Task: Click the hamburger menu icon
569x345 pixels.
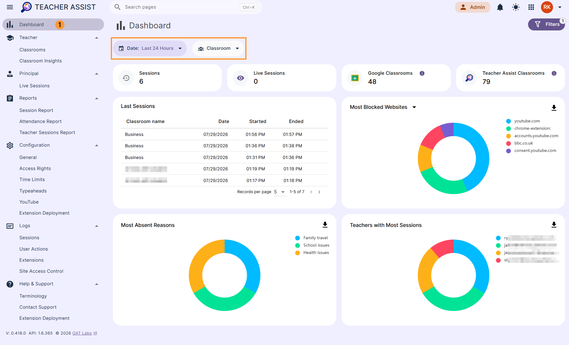Action: (10, 7)
